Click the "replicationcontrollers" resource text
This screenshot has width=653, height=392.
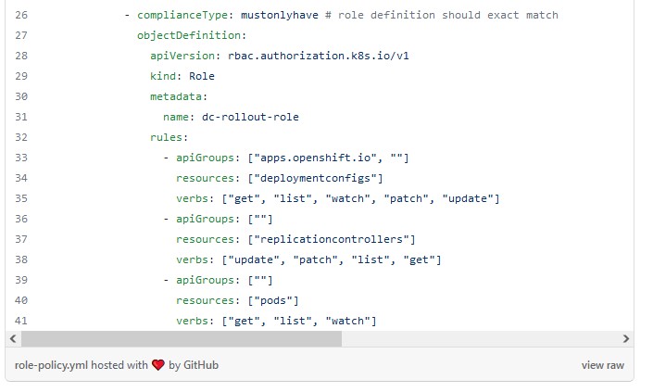pyautogui.click(x=331, y=239)
